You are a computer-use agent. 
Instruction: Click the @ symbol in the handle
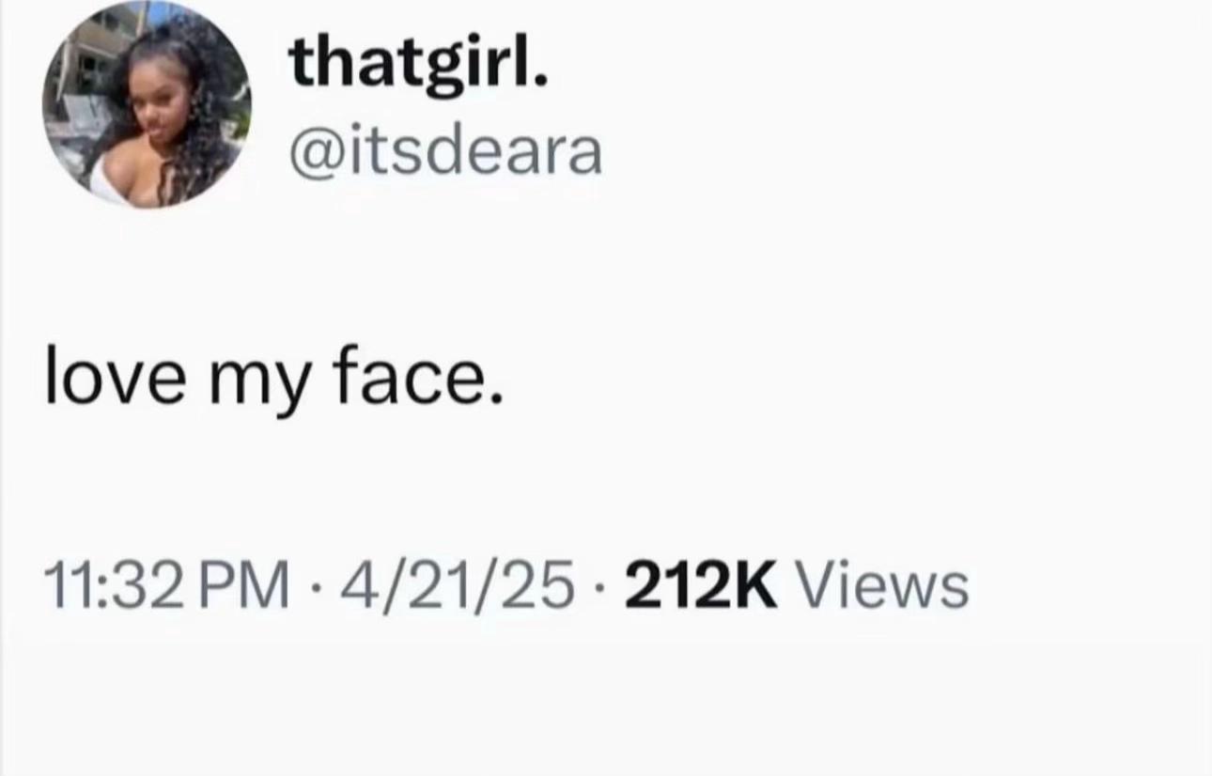(x=315, y=153)
